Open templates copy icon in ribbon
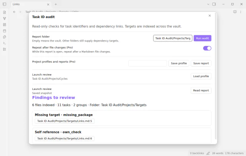This screenshot has width=246, height=156. [x=5, y=37]
